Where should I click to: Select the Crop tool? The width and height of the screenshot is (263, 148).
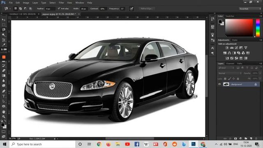(x=4, y=40)
